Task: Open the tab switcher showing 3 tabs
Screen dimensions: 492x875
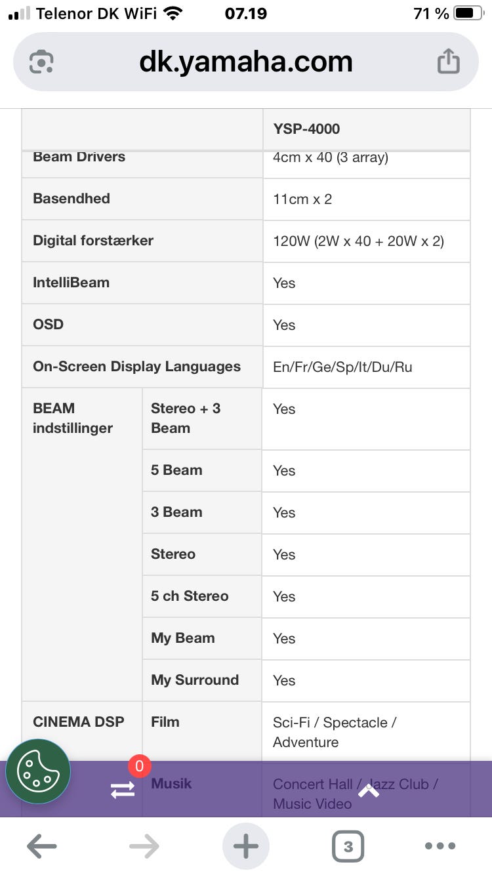Action: coord(348,846)
